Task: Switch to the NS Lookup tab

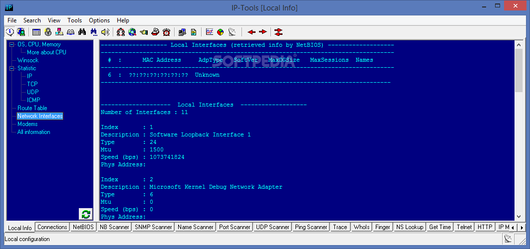Action: [410, 227]
